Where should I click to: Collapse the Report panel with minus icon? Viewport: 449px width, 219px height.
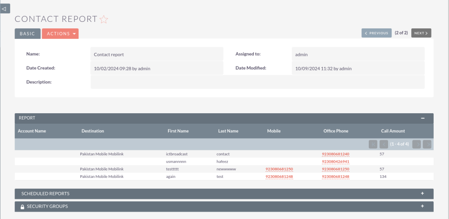[423, 118]
